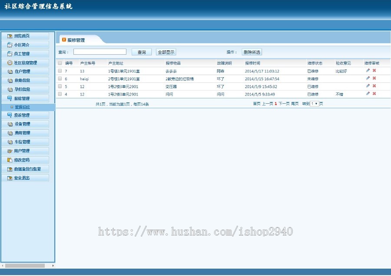Toggle the select-all checkbox in table header
The image size is (391, 276).
pyautogui.click(x=60, y=63)
